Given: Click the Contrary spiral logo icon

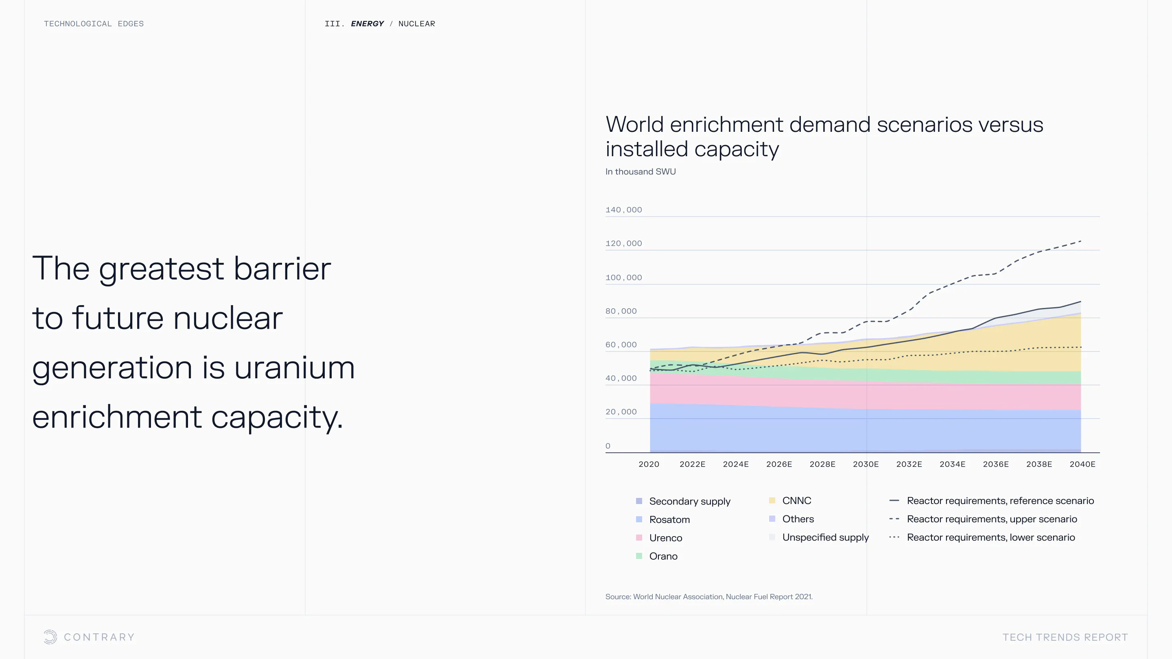Looking at the screenshot, I should 50,637.
